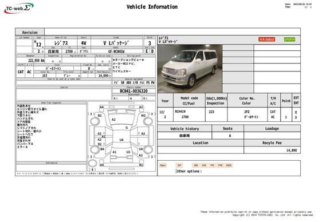The height and width of the screenshot is (222, 330).
Task: Click the TC-web logo
Action: [19, 8]
